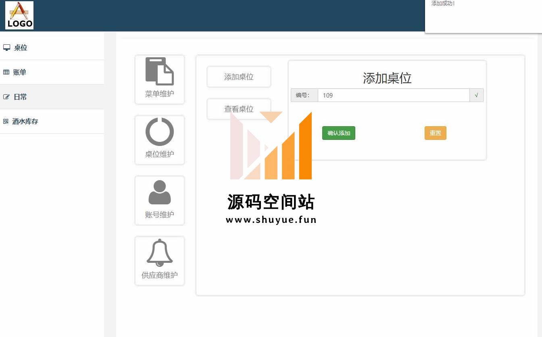This screenshot has height=337, width=542.
Task: Click the 添加桌位 form heading
Action: [x=387, y=78]
